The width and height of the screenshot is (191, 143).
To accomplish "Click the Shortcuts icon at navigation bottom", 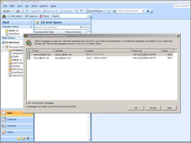I will point(28,138).
